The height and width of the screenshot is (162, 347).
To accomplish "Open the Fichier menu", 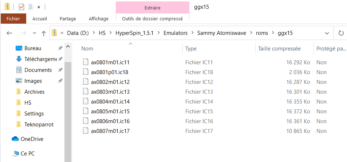I will click(13, 19).
